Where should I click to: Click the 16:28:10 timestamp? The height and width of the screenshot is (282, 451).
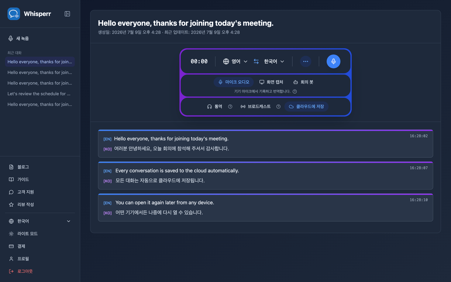tap(419, 200)
